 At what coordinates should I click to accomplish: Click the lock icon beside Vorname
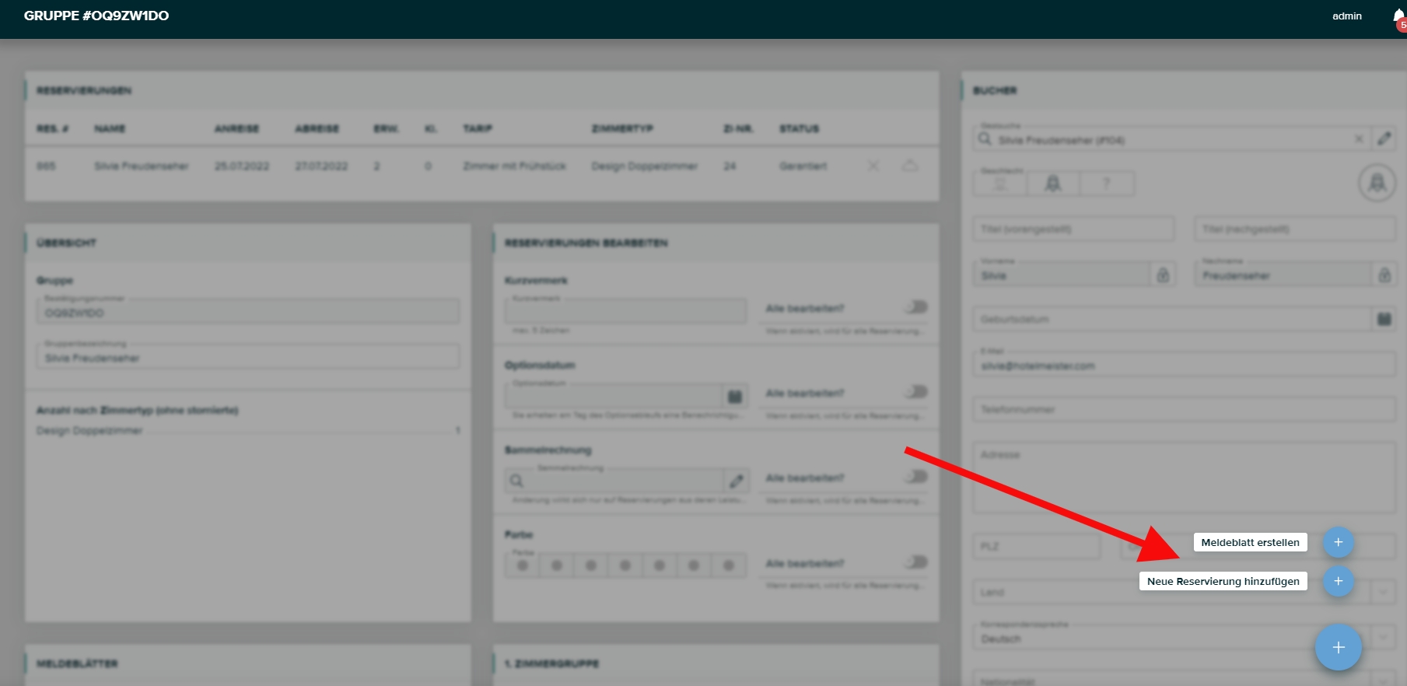pos(1163,275)
